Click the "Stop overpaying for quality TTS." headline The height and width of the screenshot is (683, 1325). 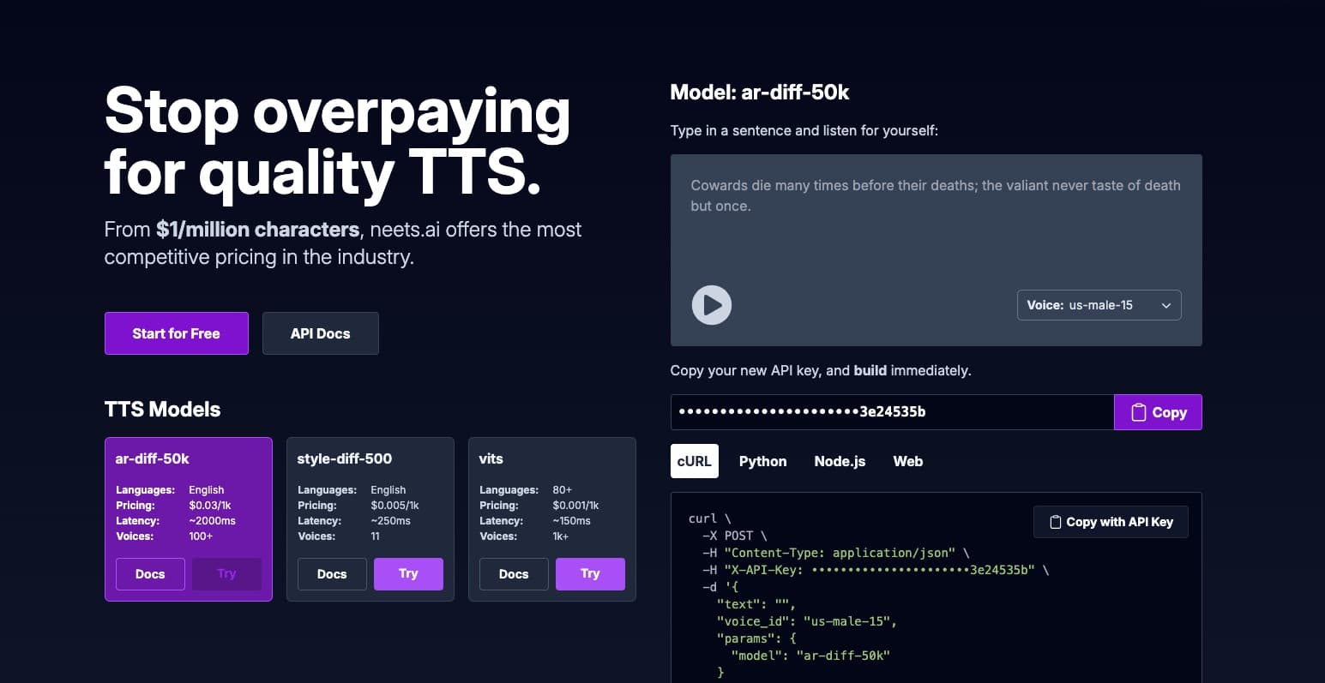tap(337, 143)
